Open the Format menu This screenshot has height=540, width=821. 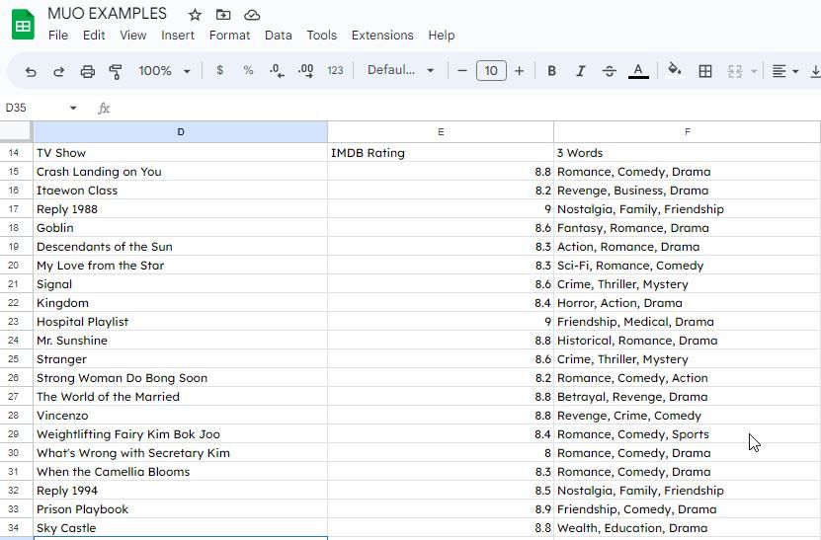coord(229,36)
